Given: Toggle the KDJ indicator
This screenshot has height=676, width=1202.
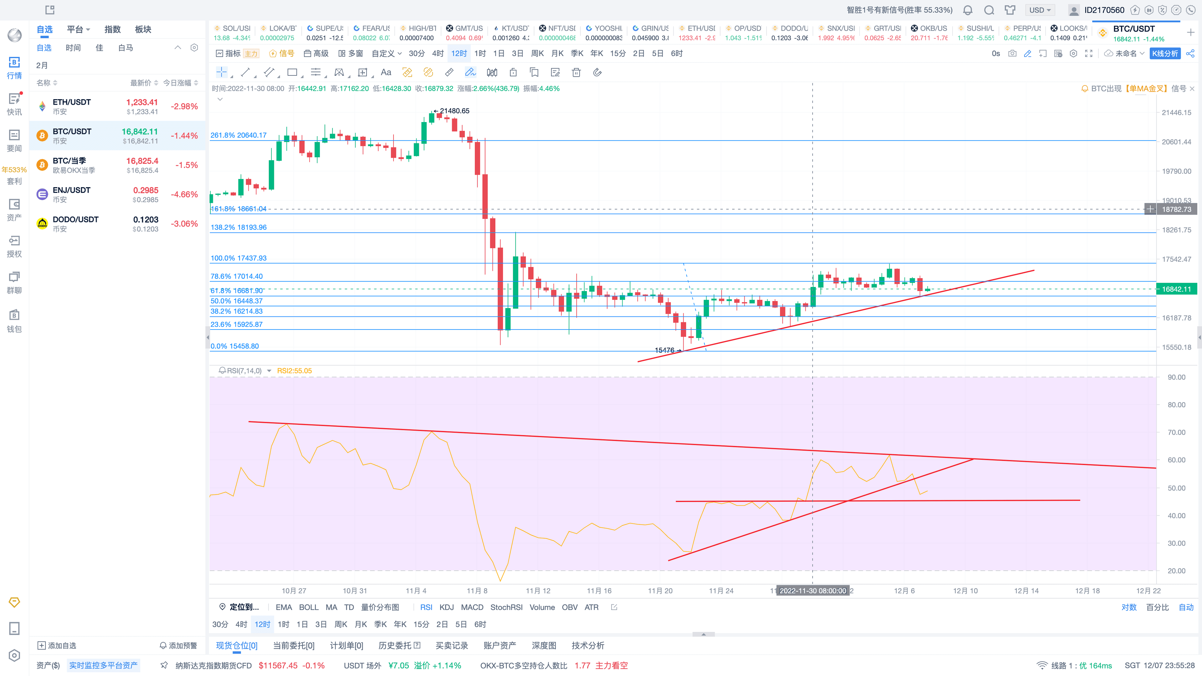Looking at the screenshot, I should click(x=447, y=607).
